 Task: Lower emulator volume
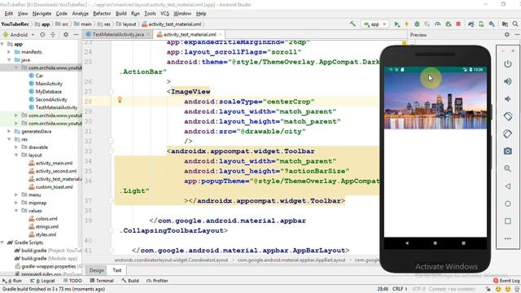(x=507, y=99)
